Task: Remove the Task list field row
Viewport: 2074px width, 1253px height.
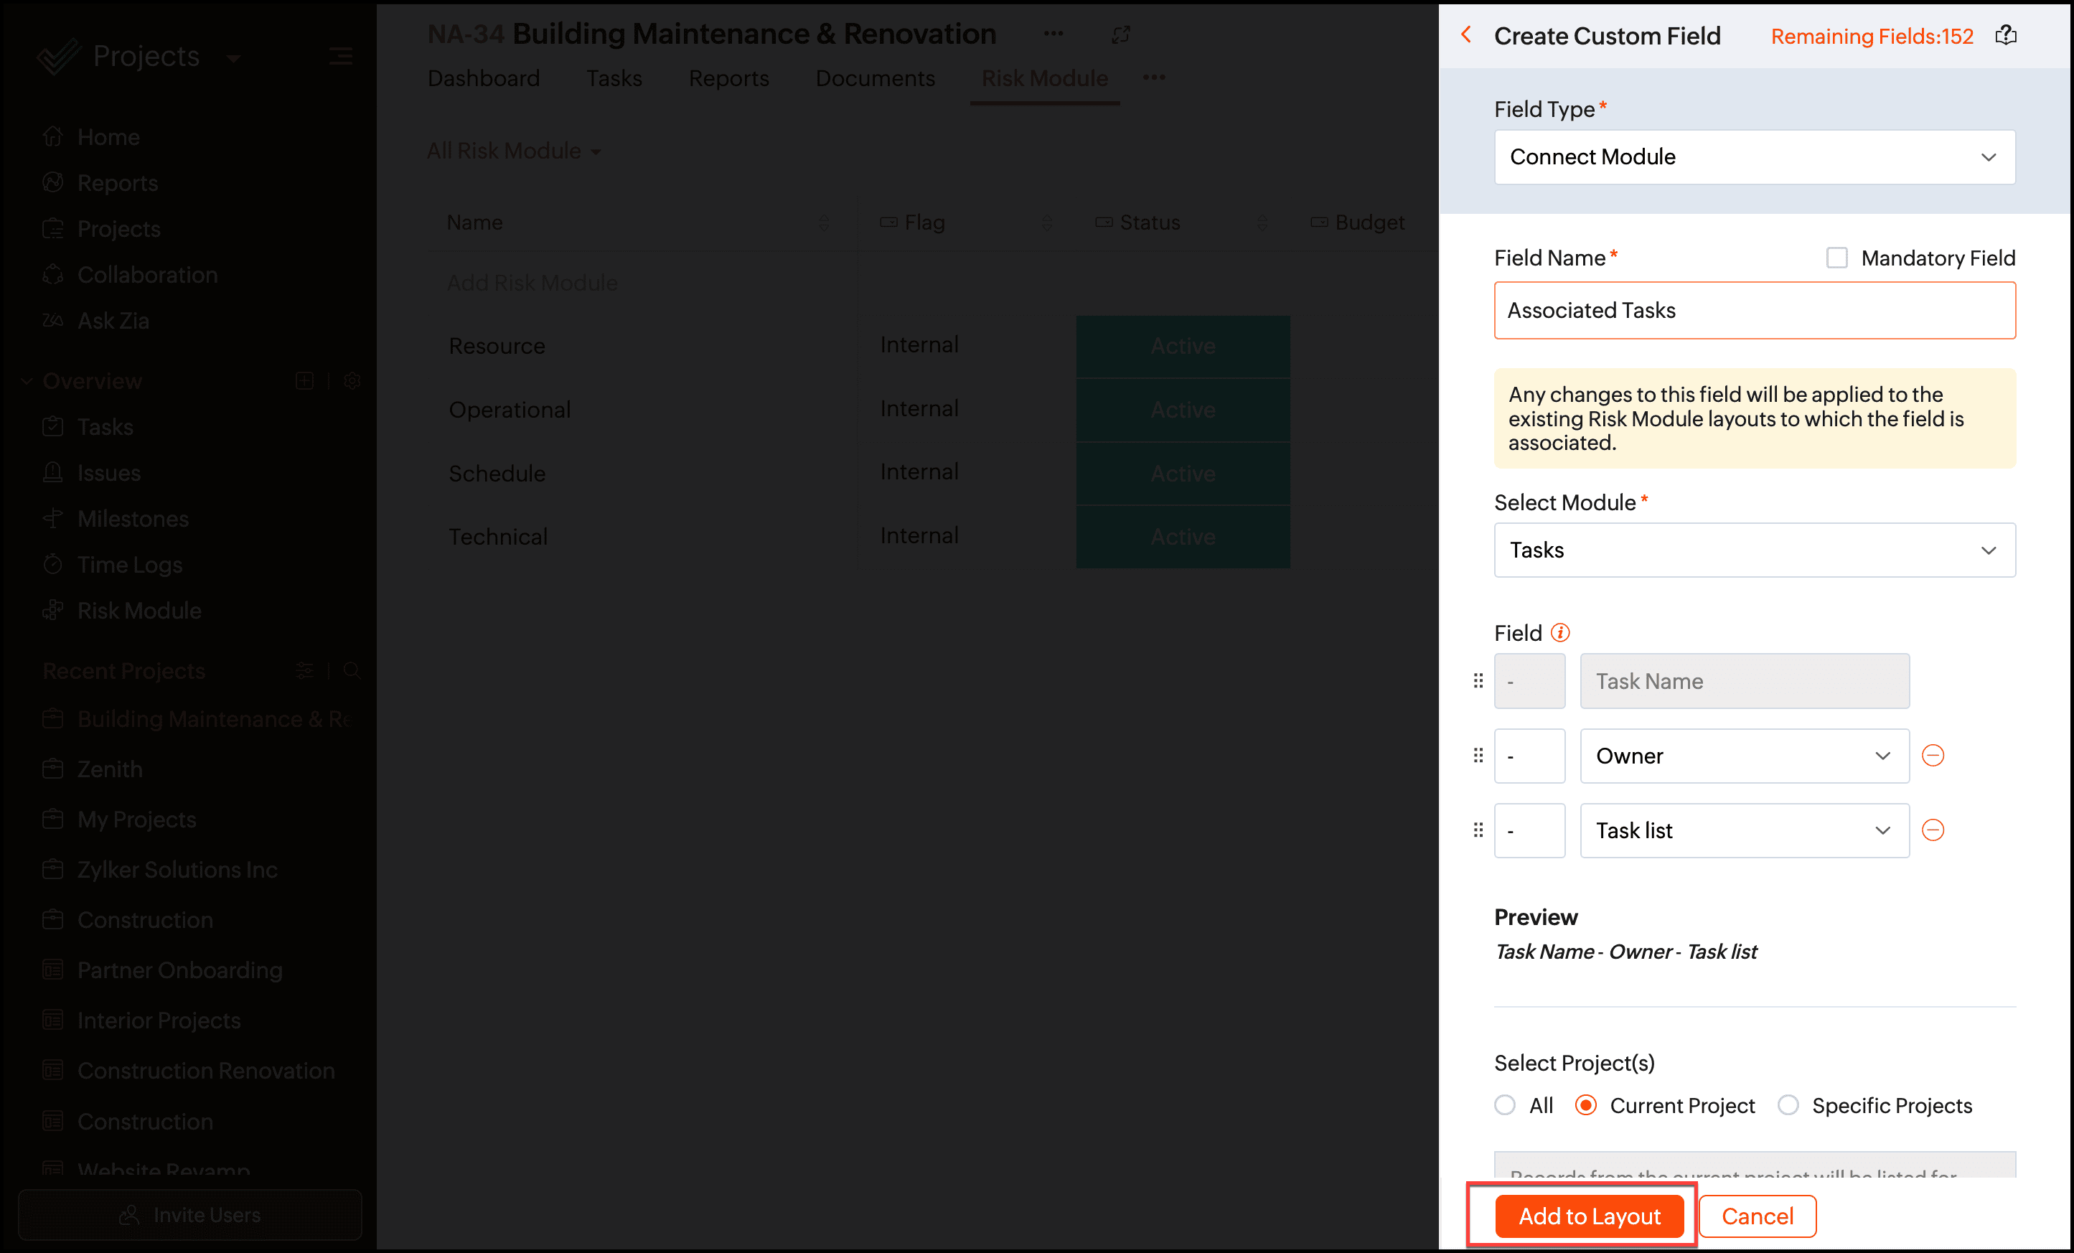Action: tap(1933, 830)
